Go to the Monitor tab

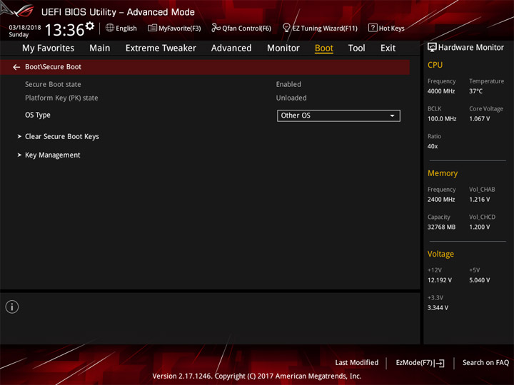pyautogui.click(x=283, y=48)
